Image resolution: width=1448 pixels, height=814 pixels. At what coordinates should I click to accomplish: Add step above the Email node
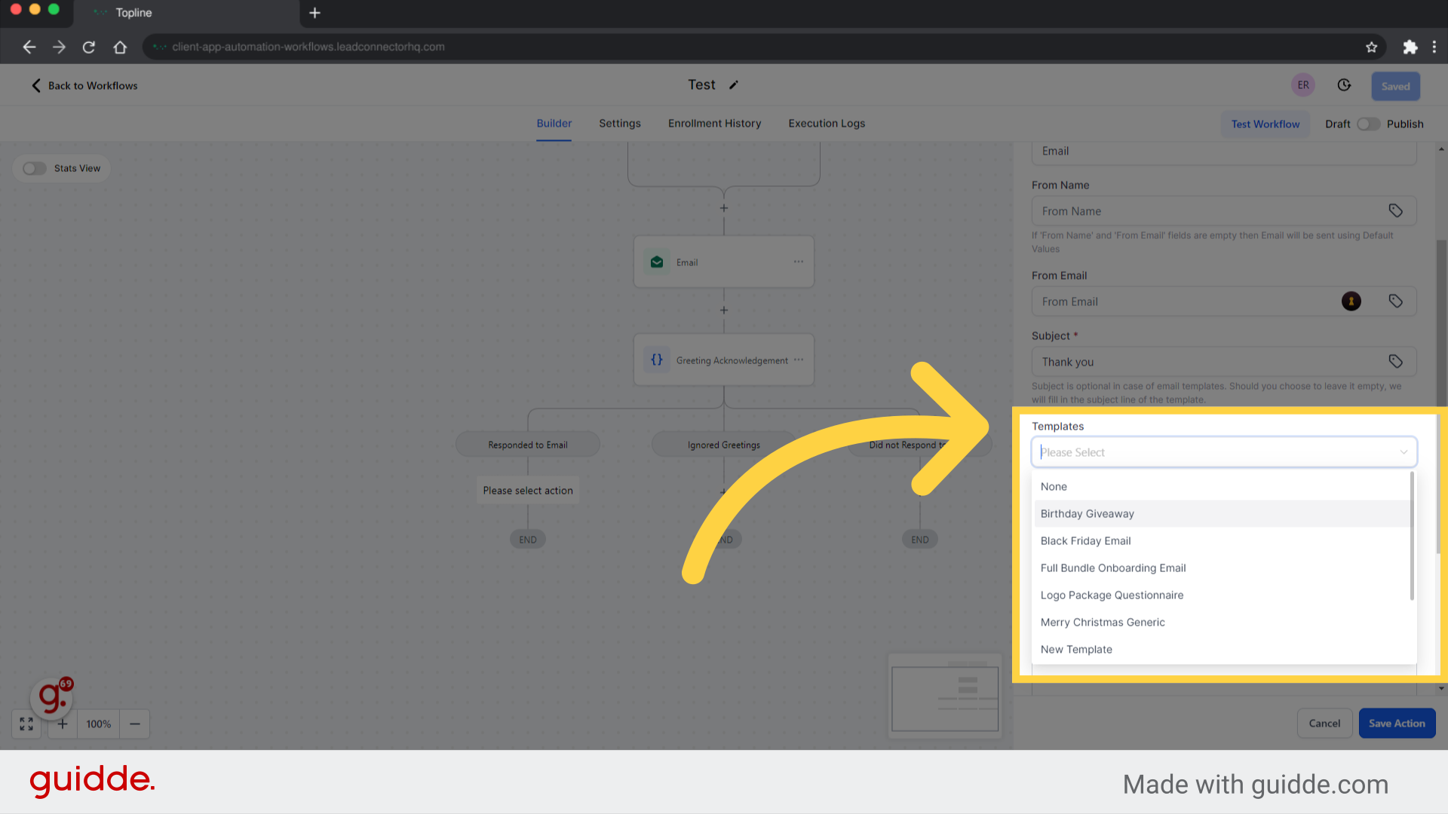pos(724,208)
